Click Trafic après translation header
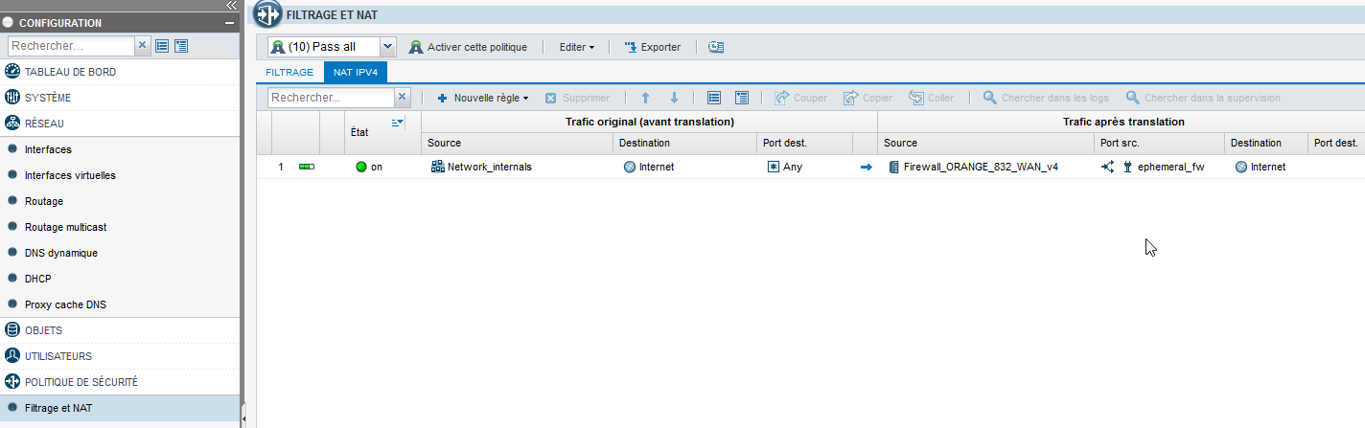The width and height of the screenshot is (1365, 428). [x=1122, y=122]
